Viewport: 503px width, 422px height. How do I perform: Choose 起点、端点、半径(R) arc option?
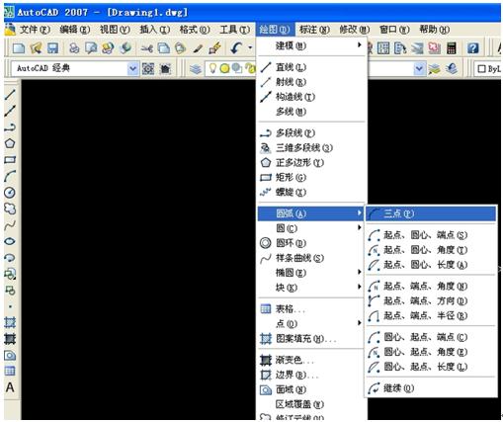(431, 315)
